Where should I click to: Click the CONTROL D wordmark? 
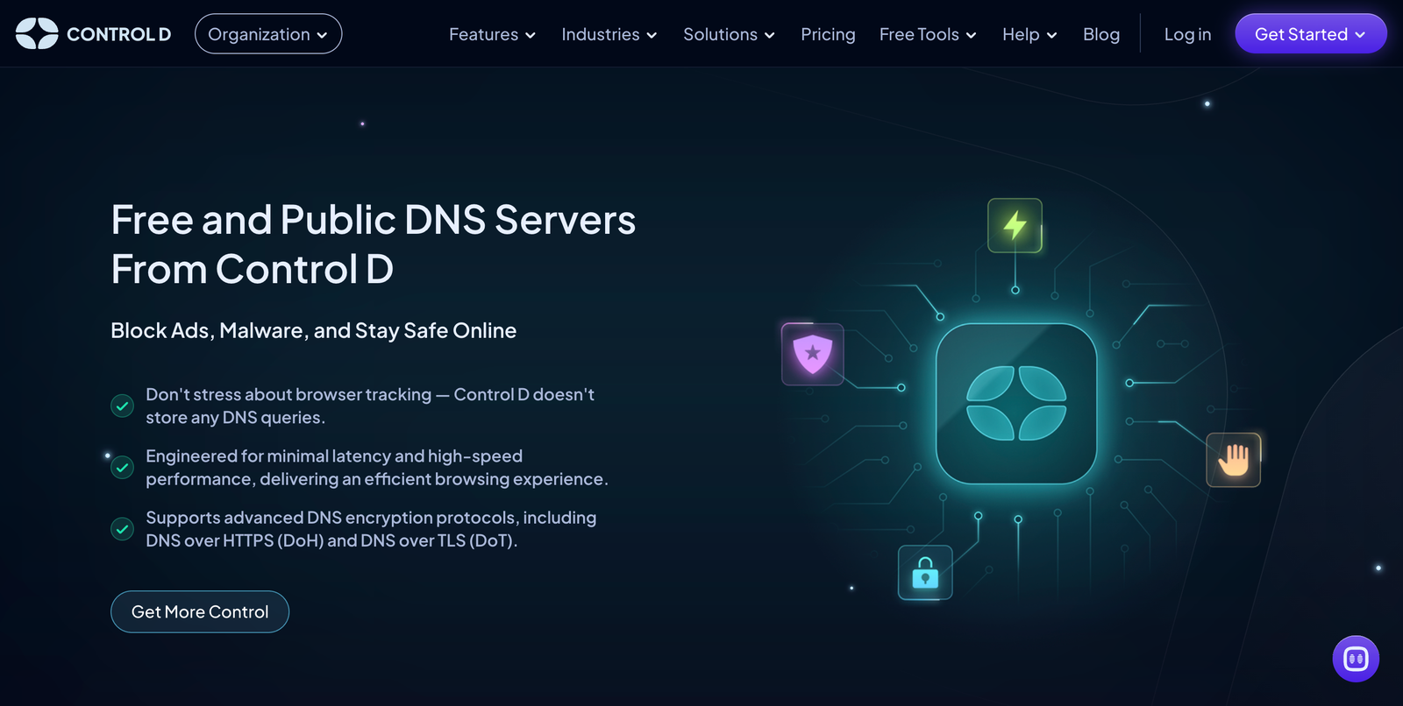pos(119,34)
